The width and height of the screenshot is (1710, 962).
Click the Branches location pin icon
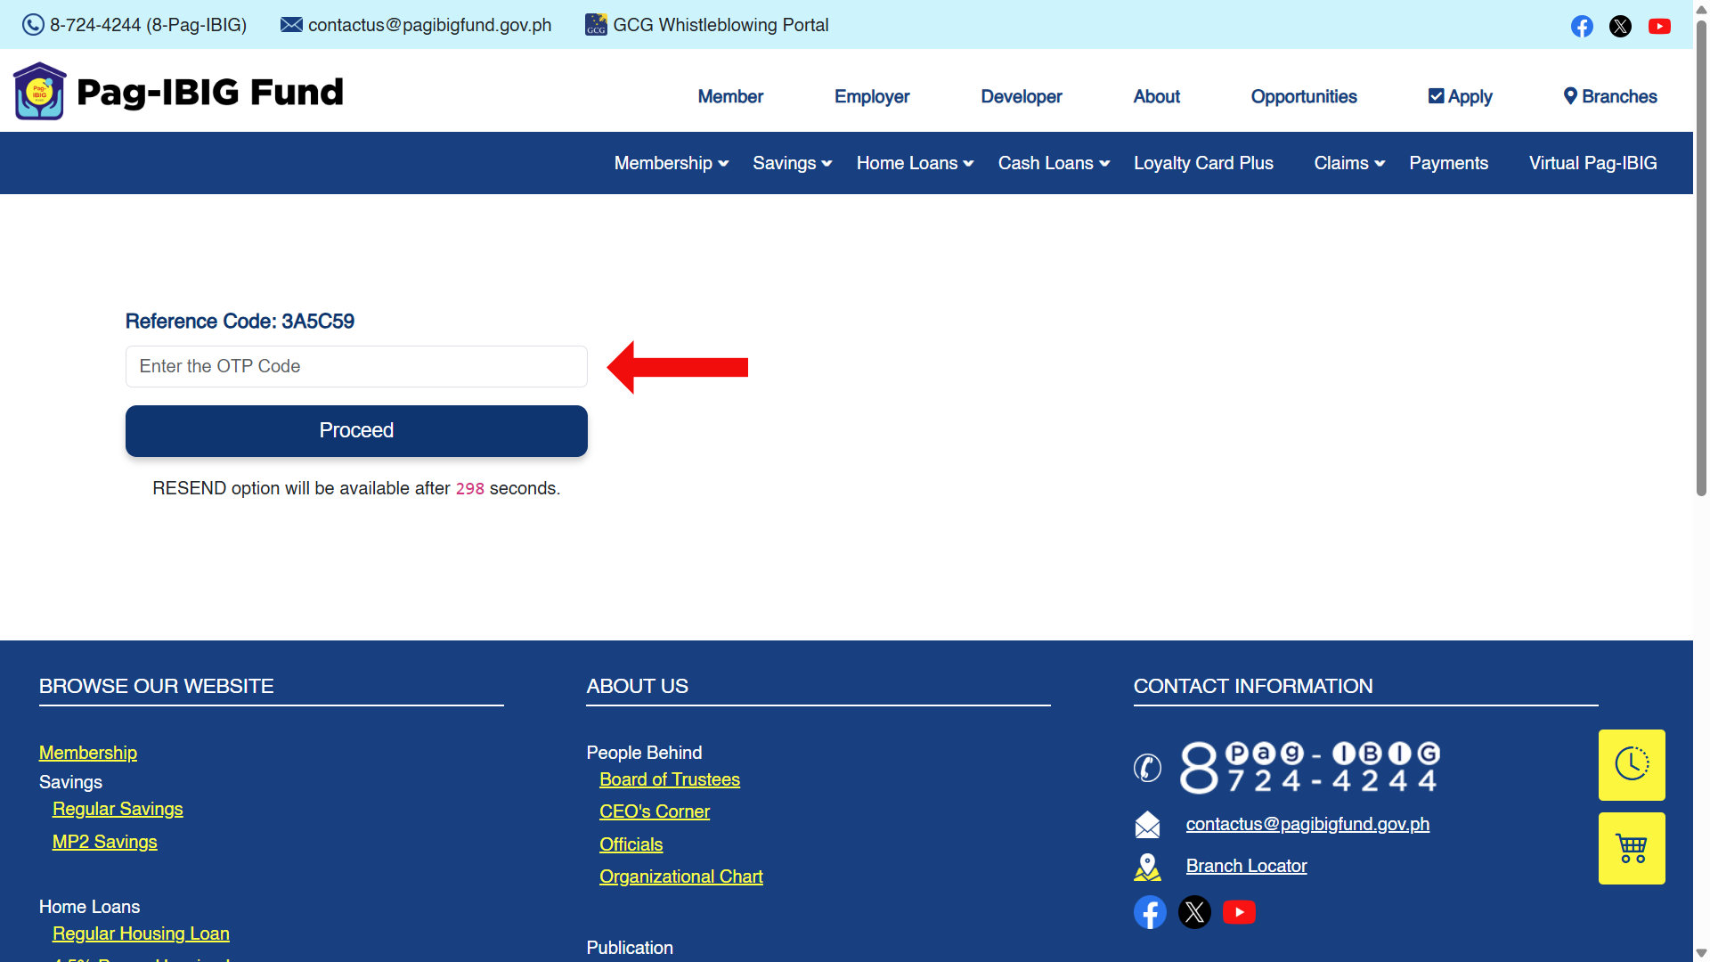point(1570,96)
